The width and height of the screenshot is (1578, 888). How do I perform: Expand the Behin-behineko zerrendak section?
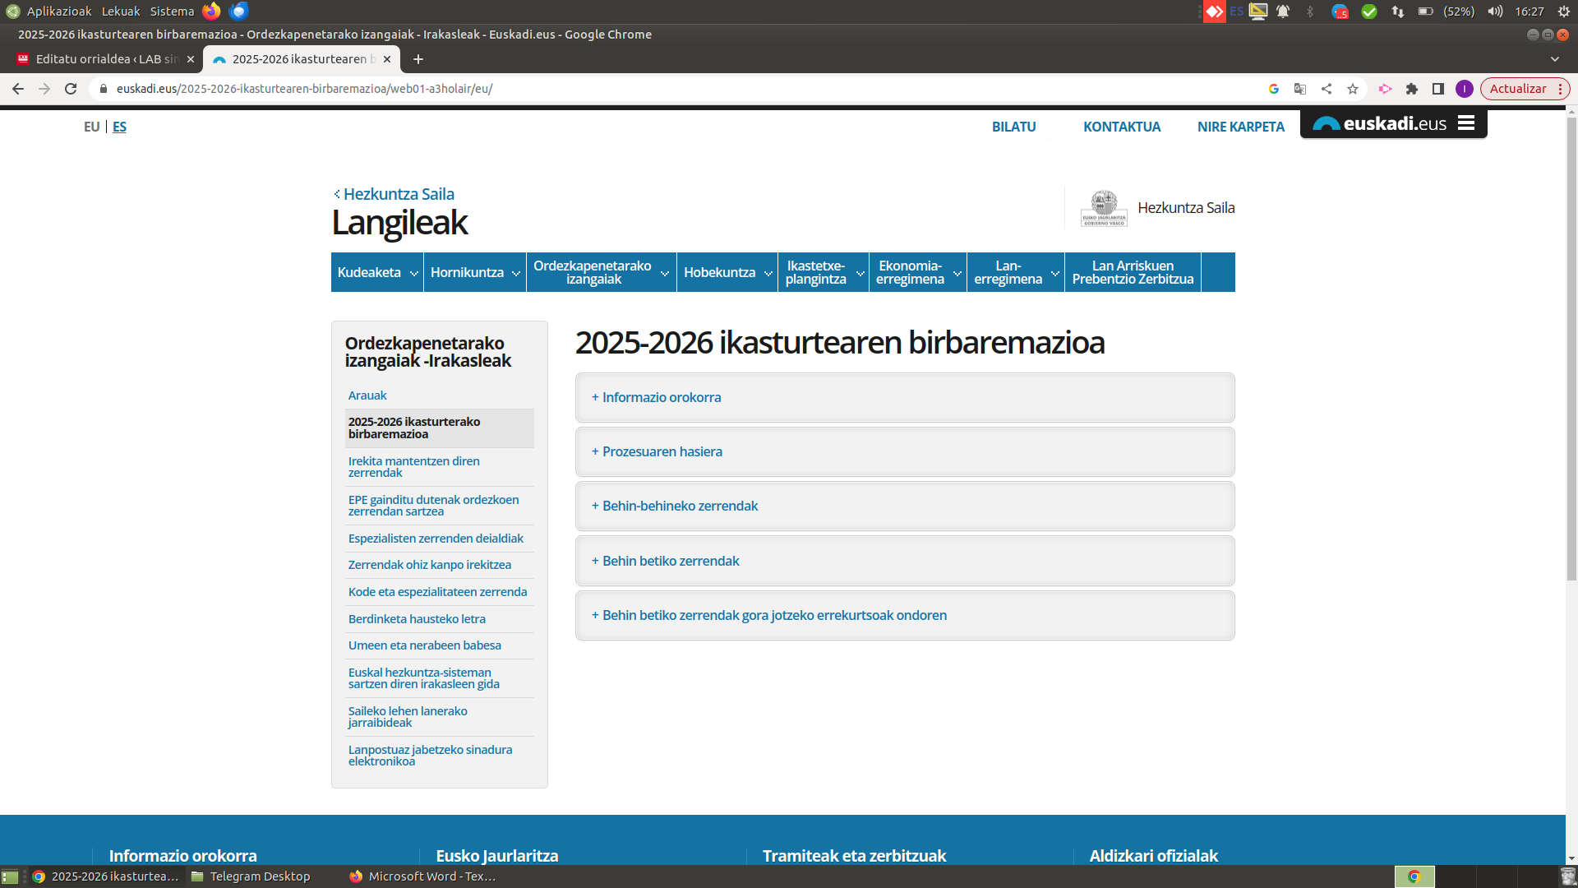tap(680, 506)
